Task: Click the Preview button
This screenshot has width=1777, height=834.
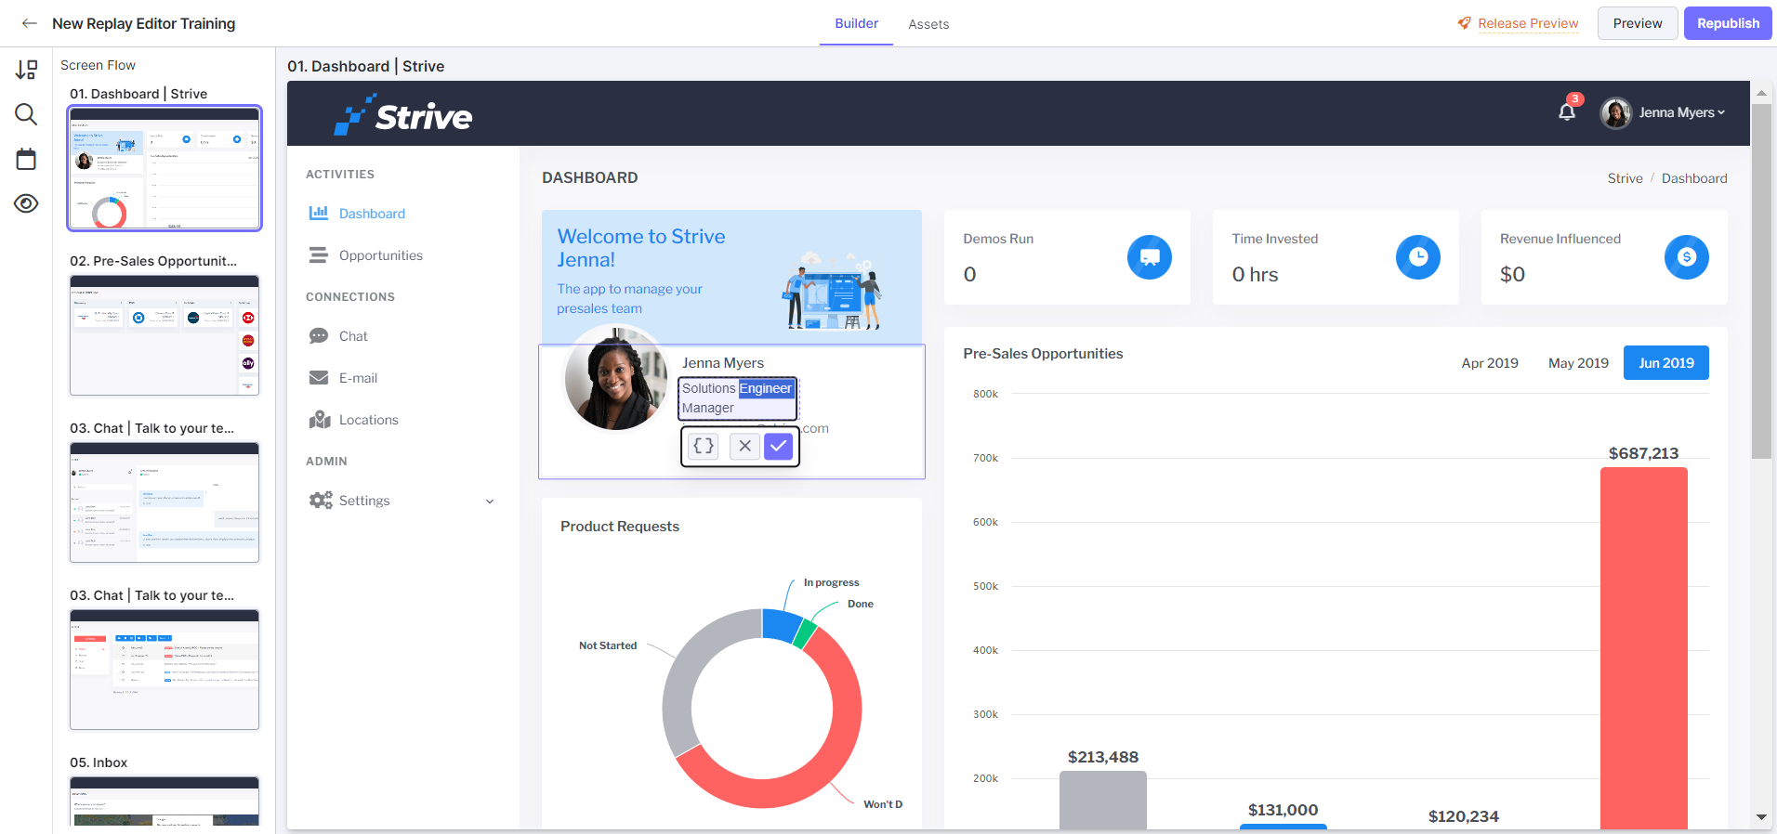Action: [1638, 23]
